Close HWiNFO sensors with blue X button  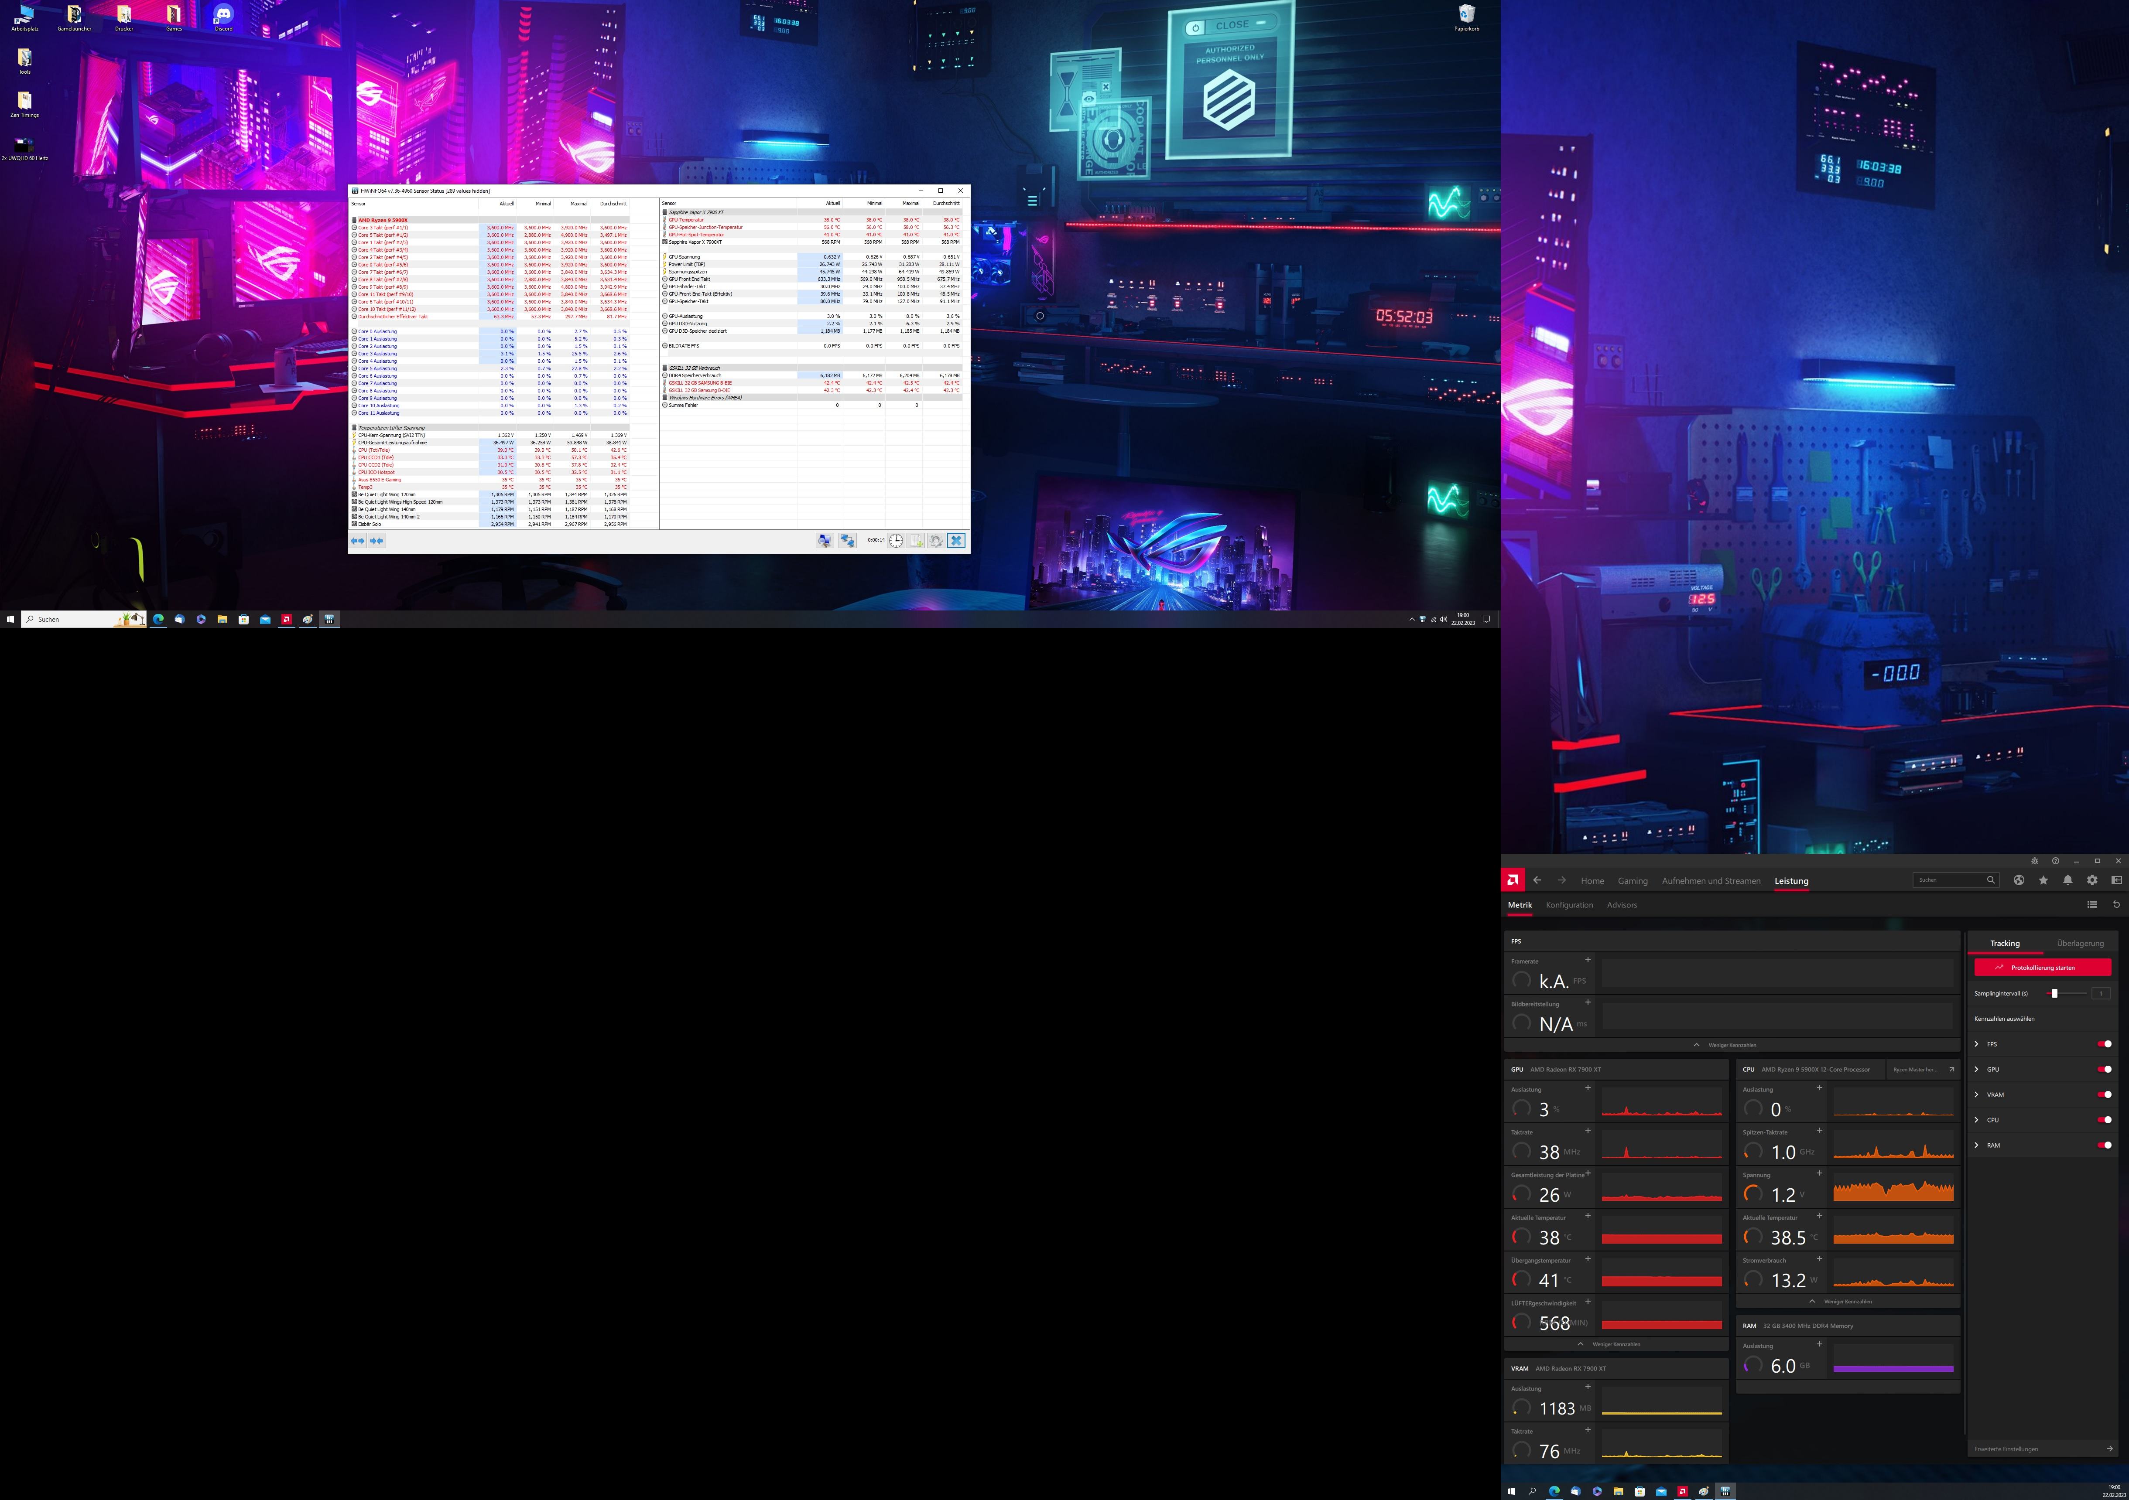[957, 541]
